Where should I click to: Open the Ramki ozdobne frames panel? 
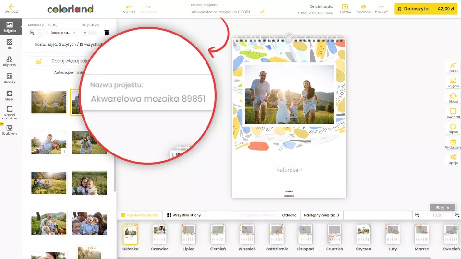click(x=10, y=113)
